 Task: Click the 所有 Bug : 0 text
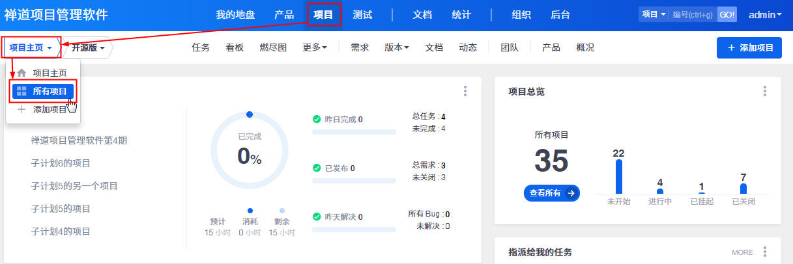point(429,214)
